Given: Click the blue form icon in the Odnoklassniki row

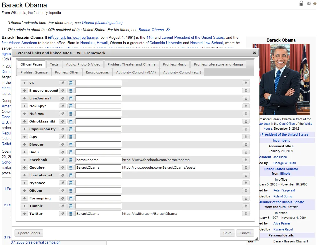Looking at the screenshot, I should coord(71,121).
